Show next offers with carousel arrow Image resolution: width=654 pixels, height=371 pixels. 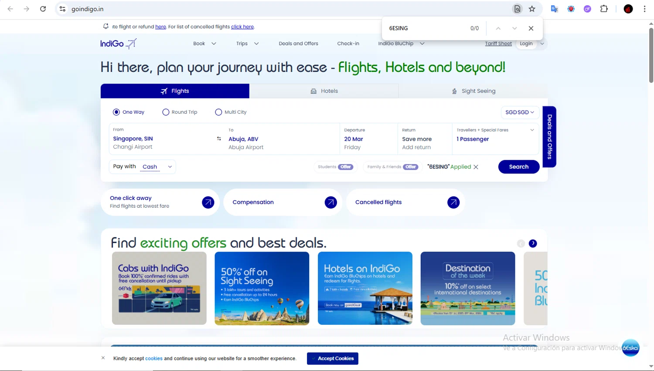tap(533, 243)
